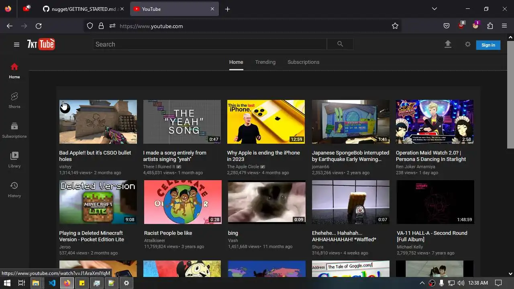Click 'Ehehehe... Hahahah...' video title
Screen dimensions: 514x289
click(x=344, y=236)
